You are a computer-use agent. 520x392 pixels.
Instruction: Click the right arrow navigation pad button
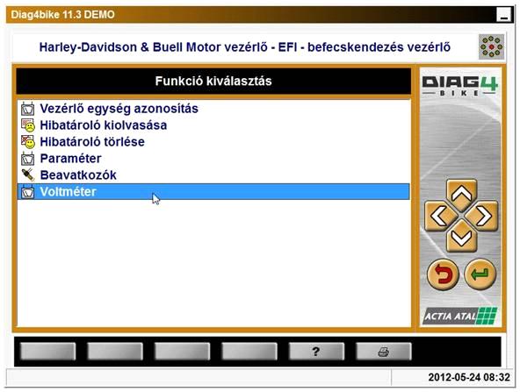pyautogui.click(x=483, y=217)
